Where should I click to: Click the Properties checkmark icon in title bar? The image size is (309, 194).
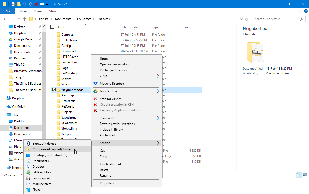[x=13, y=4]
